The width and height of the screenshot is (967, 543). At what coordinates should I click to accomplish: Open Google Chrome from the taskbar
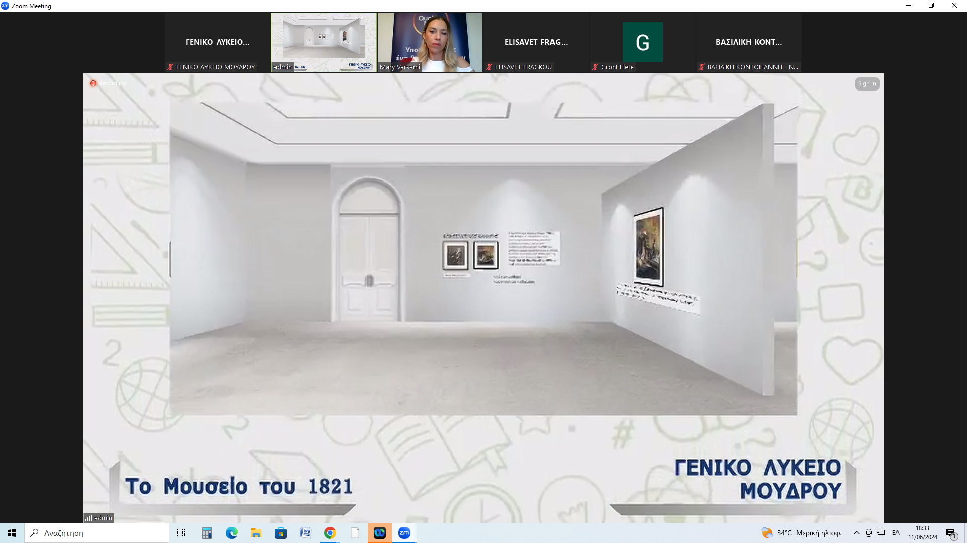(x=330, y=533)
